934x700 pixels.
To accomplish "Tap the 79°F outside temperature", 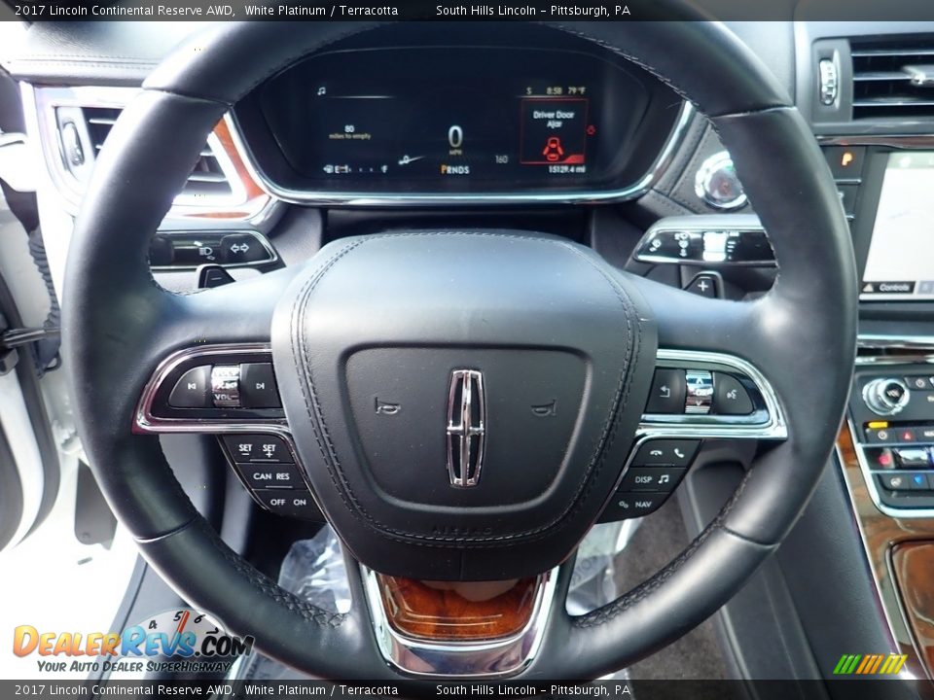I will click(x=576, y=90).
